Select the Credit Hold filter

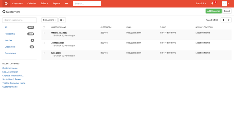[x=10, y=47]
